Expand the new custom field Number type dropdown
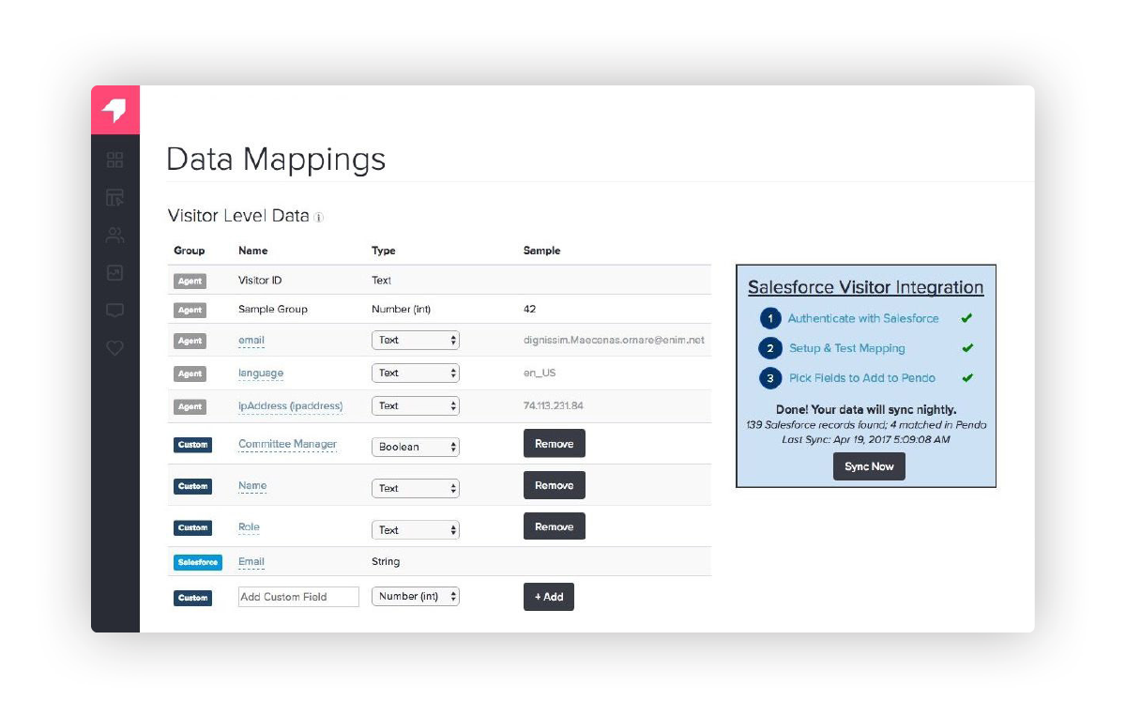The height and width of the screenshot is (701, 1126). (x=415, y=596)
